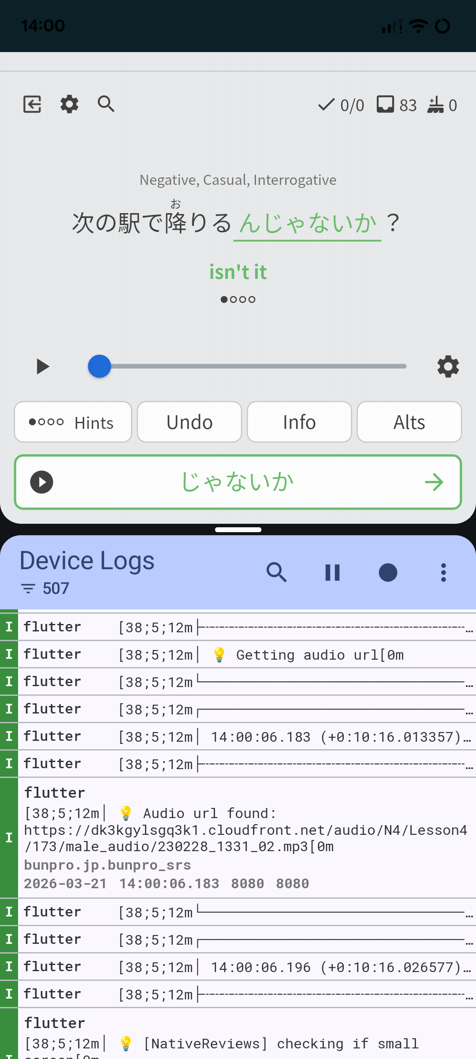
Task: Open audio player settings gear
Action: point(448,367)
